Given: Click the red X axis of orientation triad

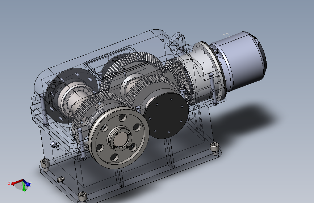Looking at the screenshot, I should point(17,182).
